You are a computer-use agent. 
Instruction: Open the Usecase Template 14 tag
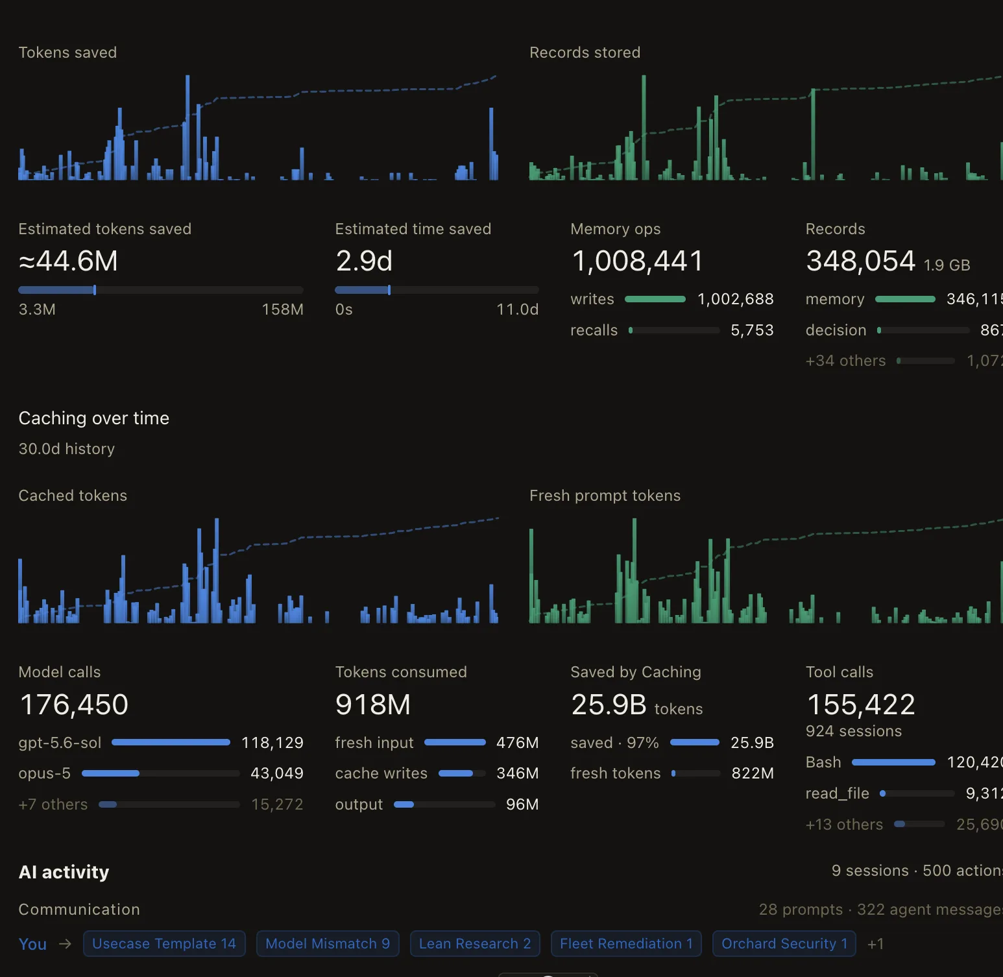pyautogui.click(x=164, y=943)
